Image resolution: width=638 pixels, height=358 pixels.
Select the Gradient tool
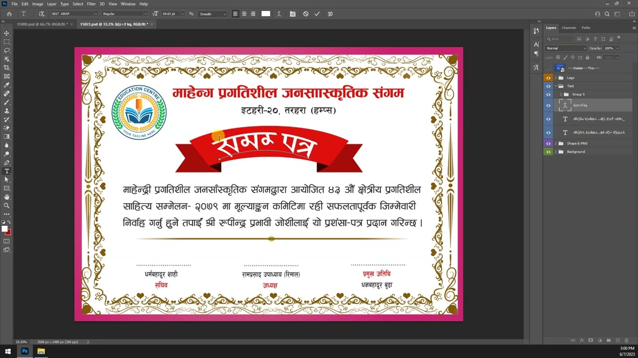(x=6, y=136)
